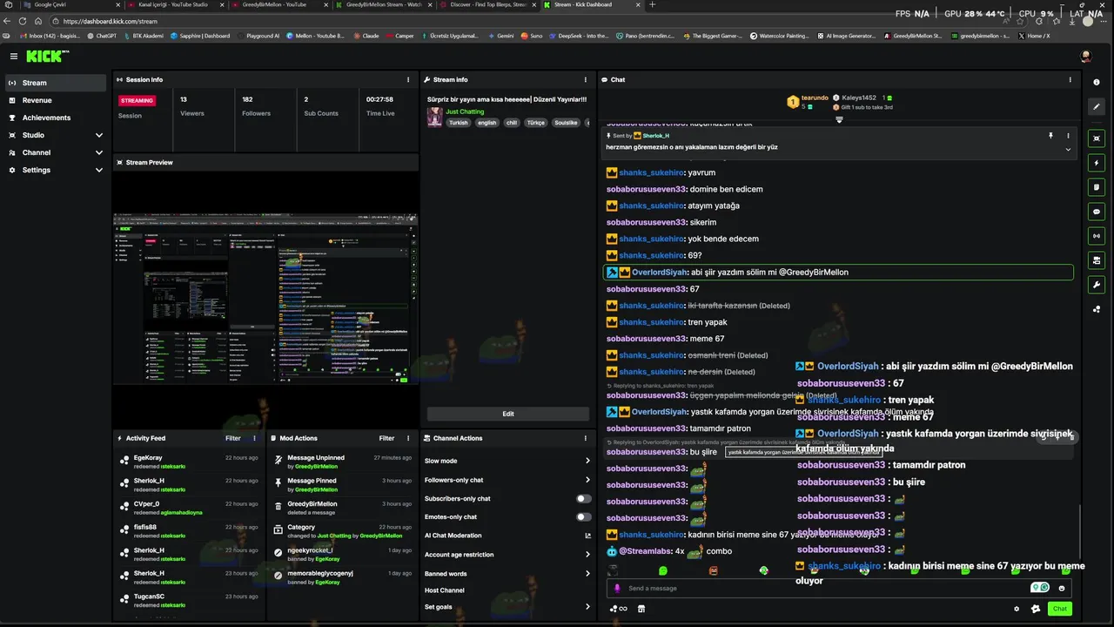Click the wrench icon in right sidebar
Screen dimensions: 1114x627
click(1097, 285)
